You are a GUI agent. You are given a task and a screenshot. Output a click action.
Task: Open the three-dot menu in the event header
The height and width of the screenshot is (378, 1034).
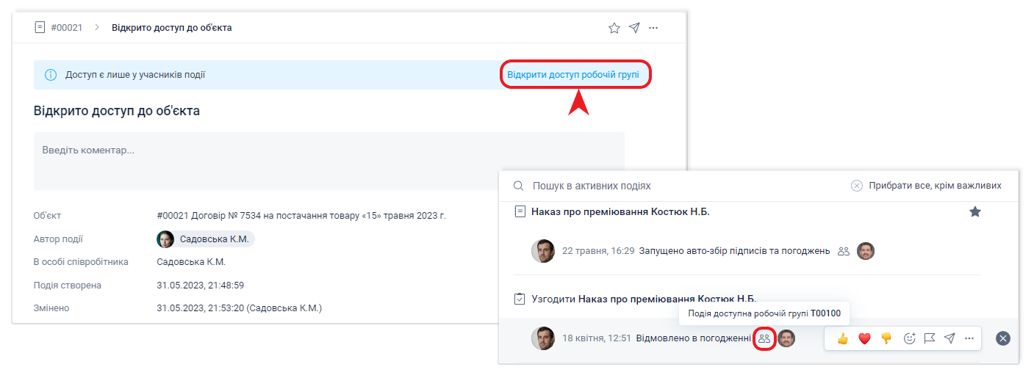pos(653,28)
